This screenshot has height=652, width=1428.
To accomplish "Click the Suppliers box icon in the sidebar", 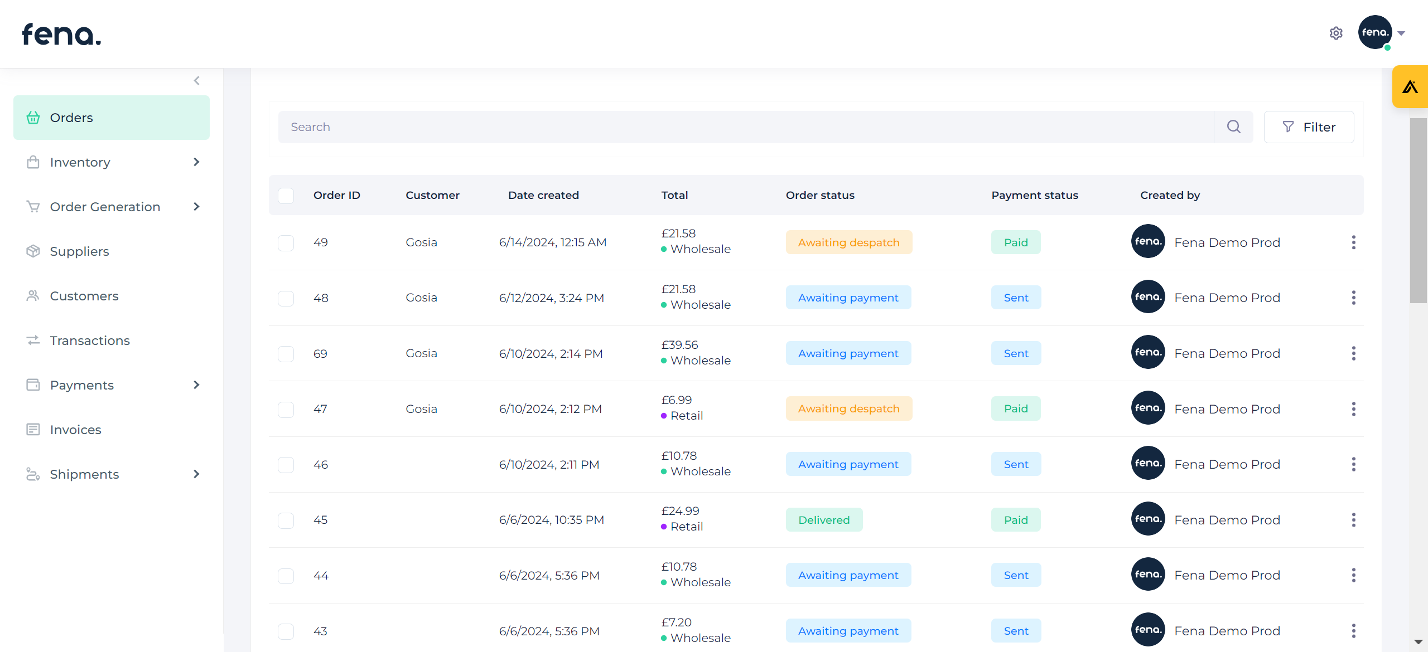I will pyautogui.click(x=33, y=251).
